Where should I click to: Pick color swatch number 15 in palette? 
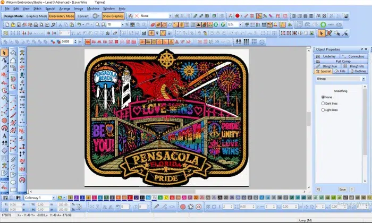point(154,198)
